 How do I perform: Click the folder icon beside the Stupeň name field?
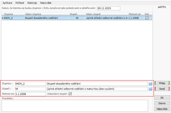(x=150, y=89)
